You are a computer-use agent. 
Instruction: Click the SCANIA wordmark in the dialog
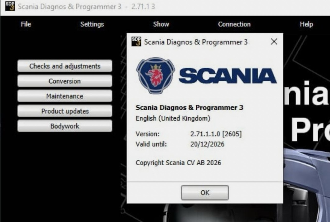coord(228,76)
